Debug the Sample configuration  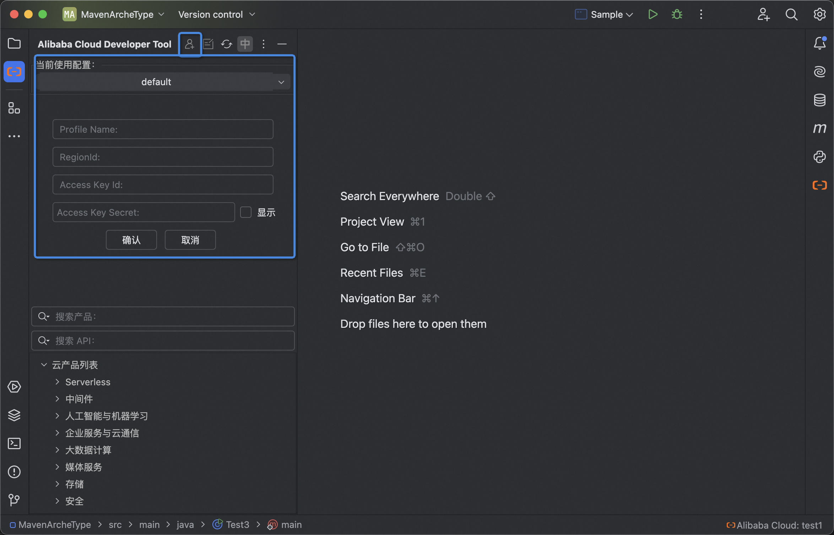(x=677, y=14)
